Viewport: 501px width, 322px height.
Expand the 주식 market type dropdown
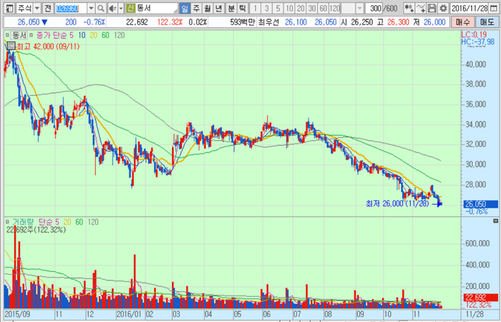[x=36, y=9]
